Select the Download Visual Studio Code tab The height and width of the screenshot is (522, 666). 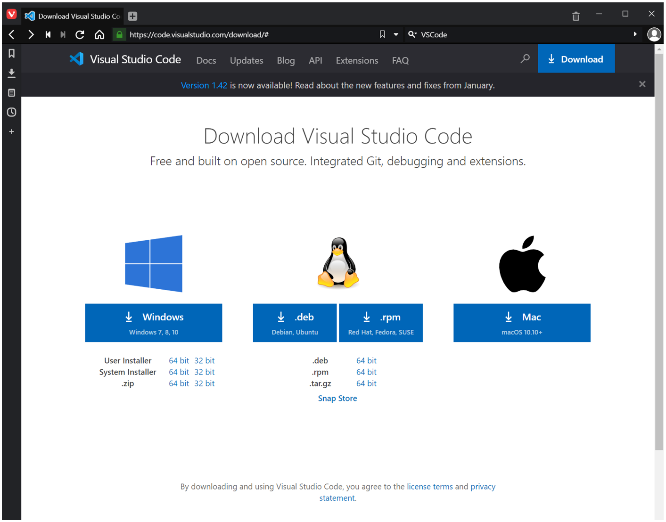click(x=73, y=16)
